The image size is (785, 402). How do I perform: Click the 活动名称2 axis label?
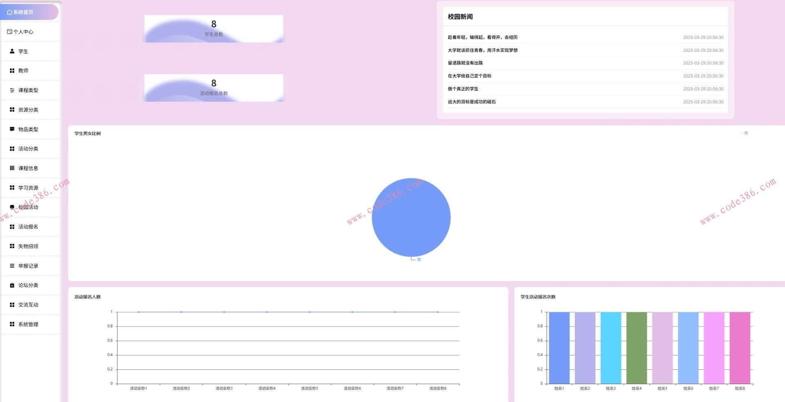click(x=181, y=389)
